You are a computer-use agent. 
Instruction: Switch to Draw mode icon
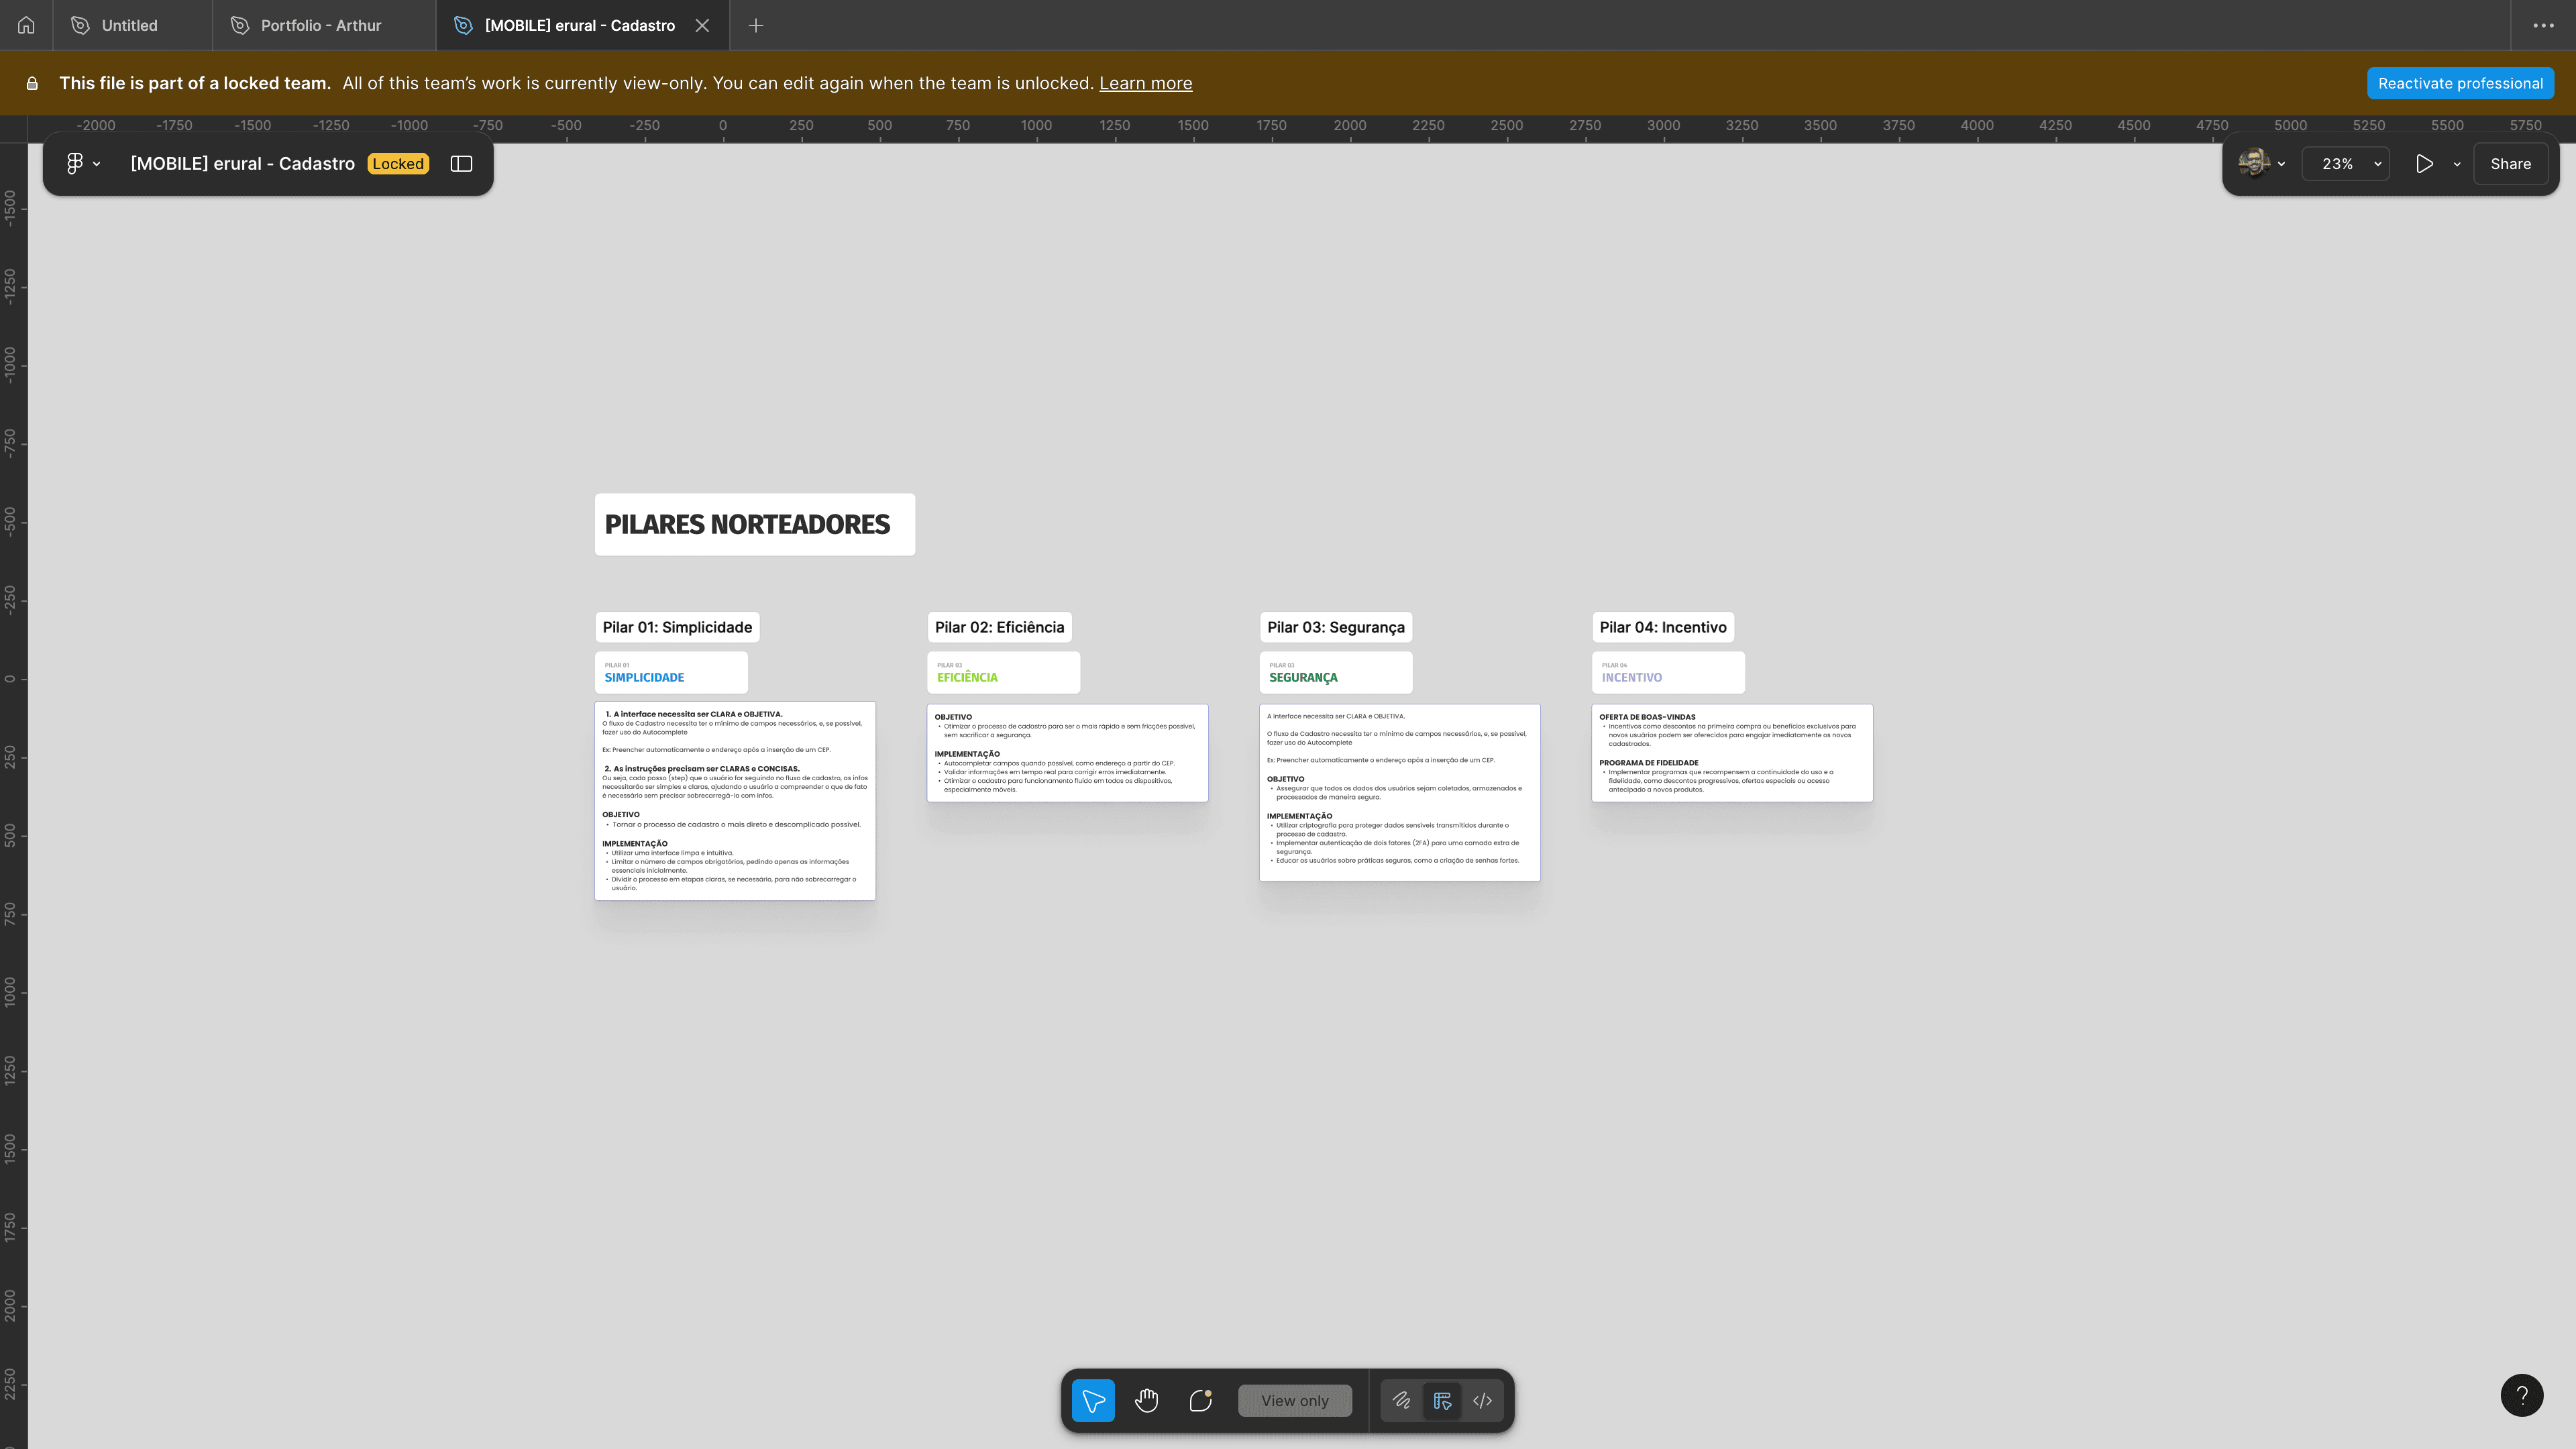pyautogui.click(x=1401, y=1400)
